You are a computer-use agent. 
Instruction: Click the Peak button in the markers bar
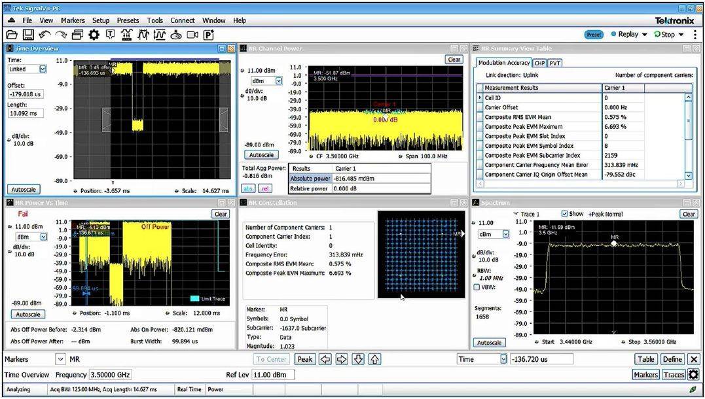tap(305, 359)
